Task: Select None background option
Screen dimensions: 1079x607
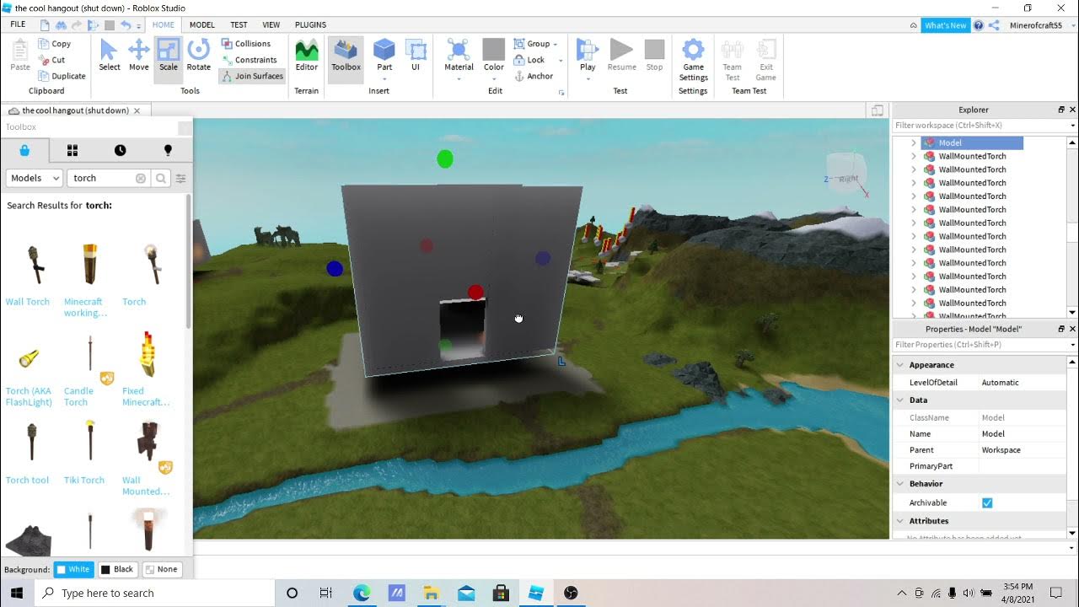Action: [x=162, y=569]
